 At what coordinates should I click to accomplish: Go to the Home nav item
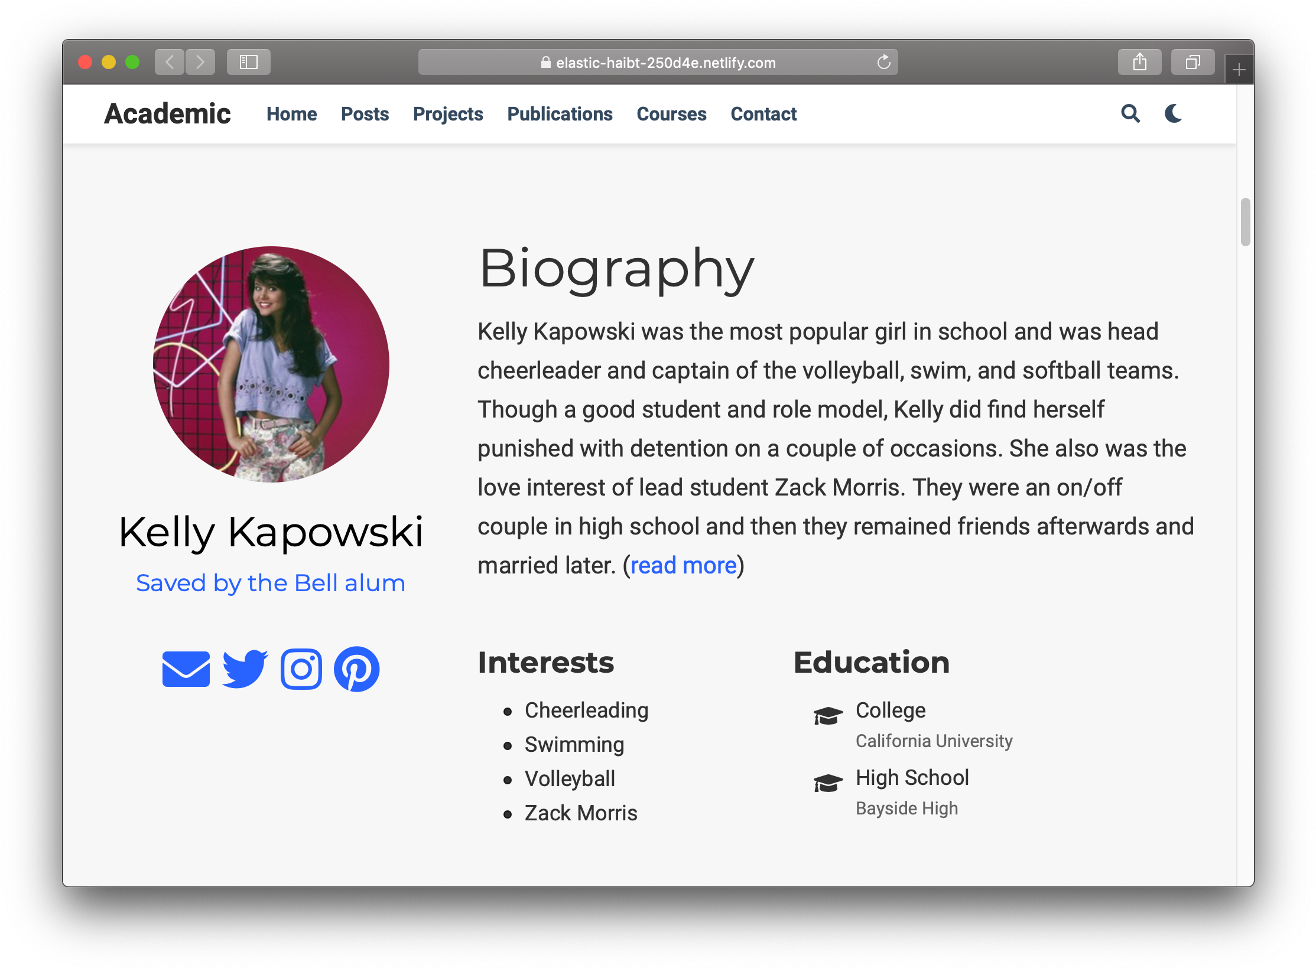click(291, 114)
